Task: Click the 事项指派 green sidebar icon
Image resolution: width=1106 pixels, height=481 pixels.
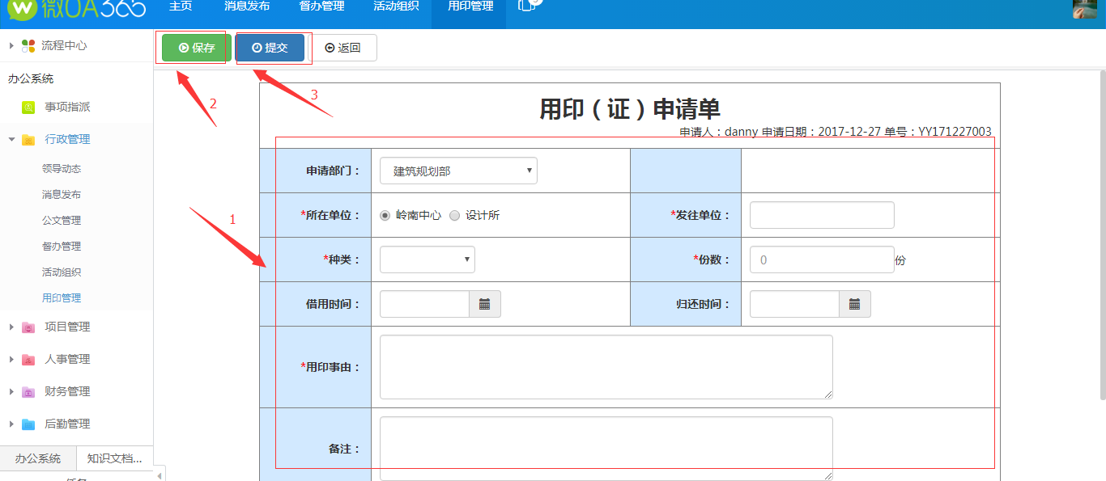Action: [x=28, y=107]
